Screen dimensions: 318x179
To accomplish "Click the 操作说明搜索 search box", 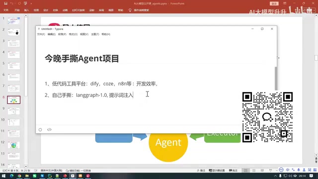I will point(141,10).
